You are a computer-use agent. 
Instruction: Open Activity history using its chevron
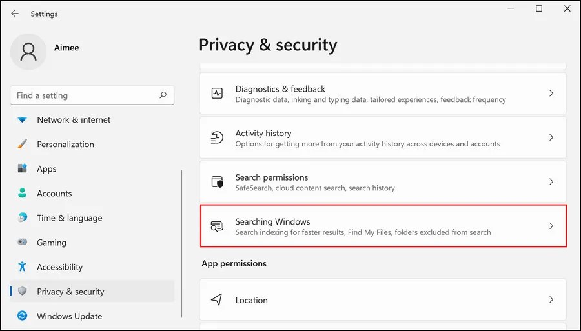pos(551,137)
